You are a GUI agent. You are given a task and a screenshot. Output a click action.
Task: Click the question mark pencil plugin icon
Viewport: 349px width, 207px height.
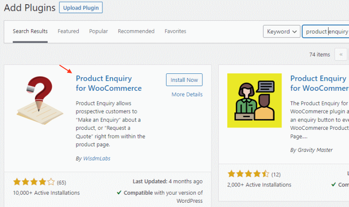pos(40,100)
